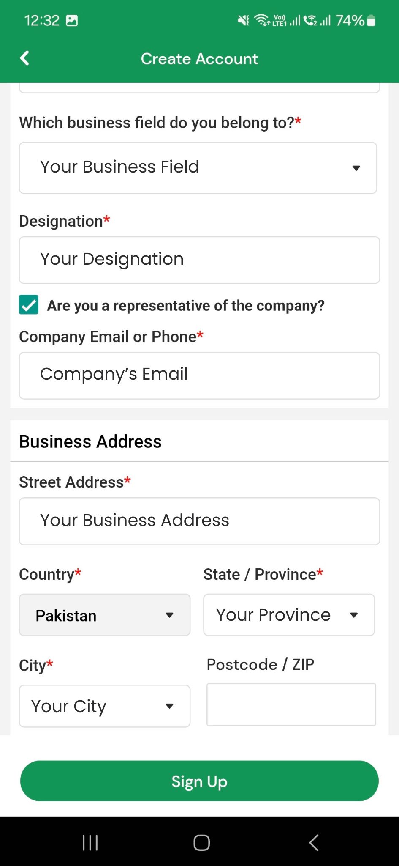399x866 pixels.
Task: Tap the muted sound status icon
Action: (243, 20)
